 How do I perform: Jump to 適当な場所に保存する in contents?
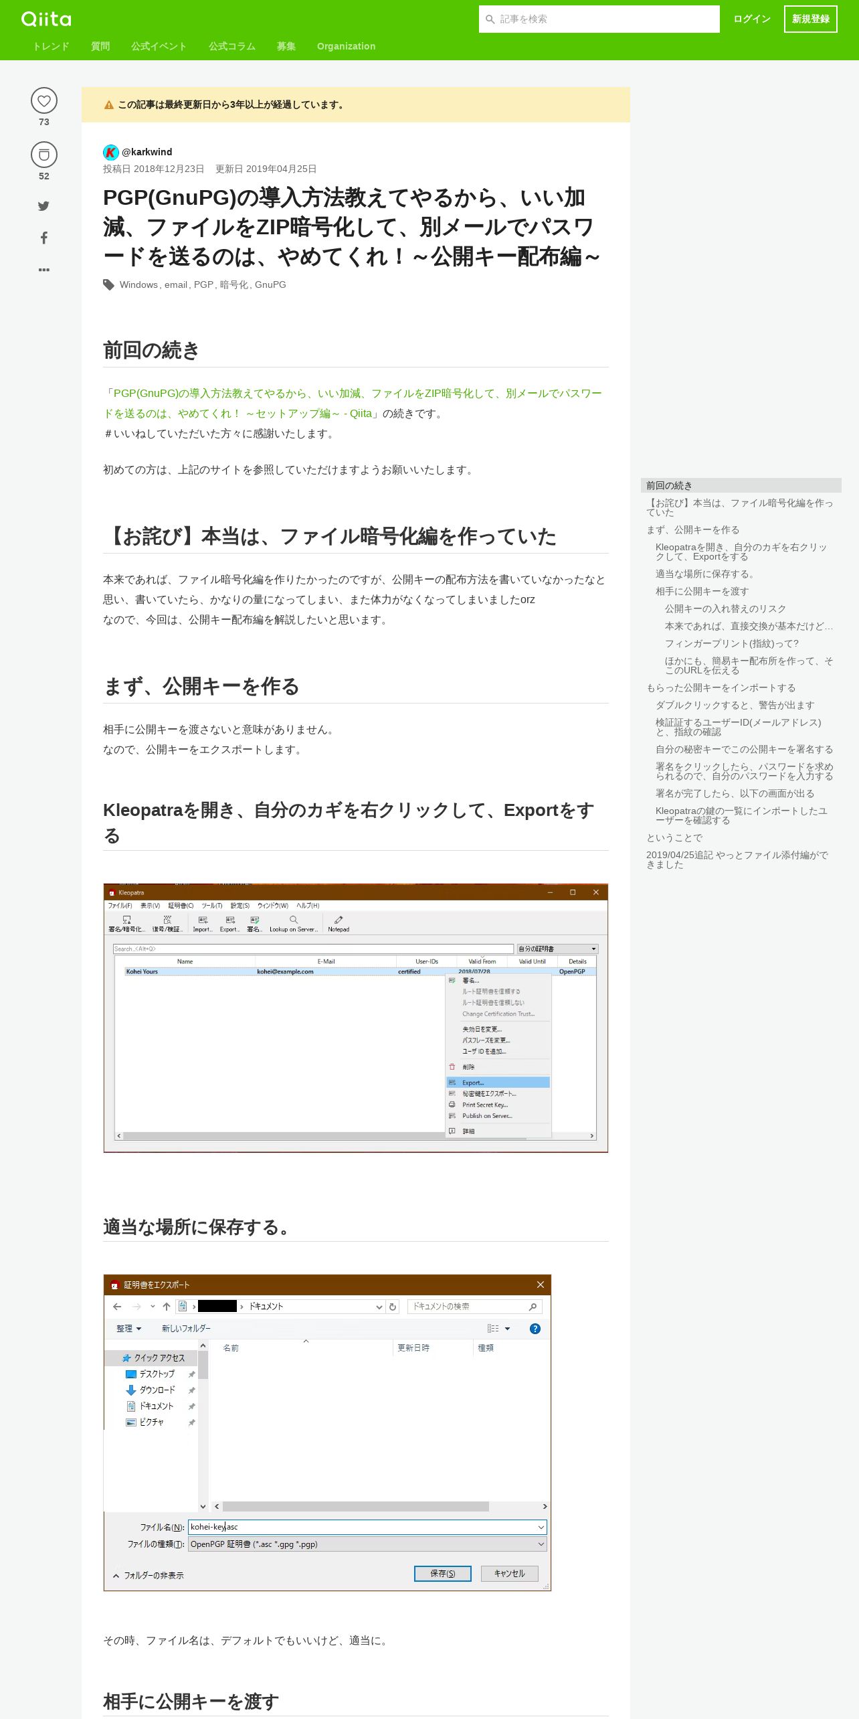706,574
